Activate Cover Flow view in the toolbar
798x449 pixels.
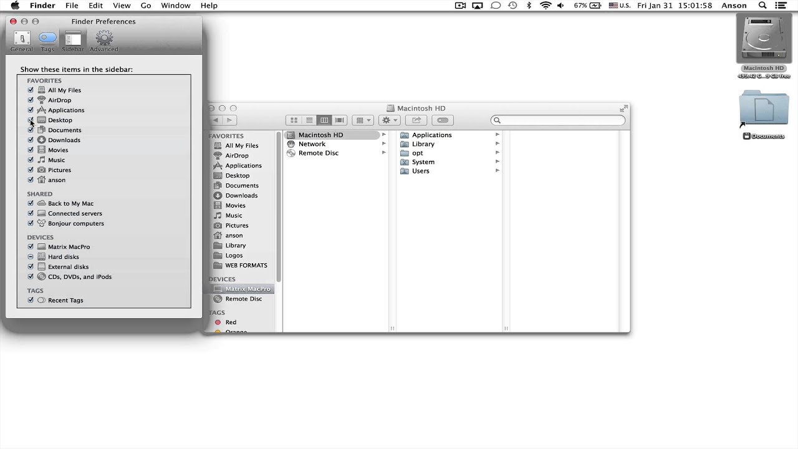coord(339,120)
